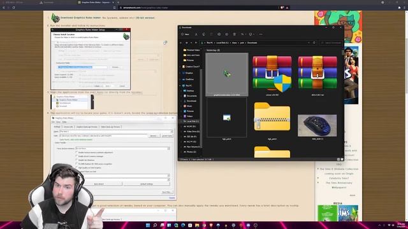Viewport: 408px width, 229px height.
Task: Collapse the This PC tree node
Action: 180,85
